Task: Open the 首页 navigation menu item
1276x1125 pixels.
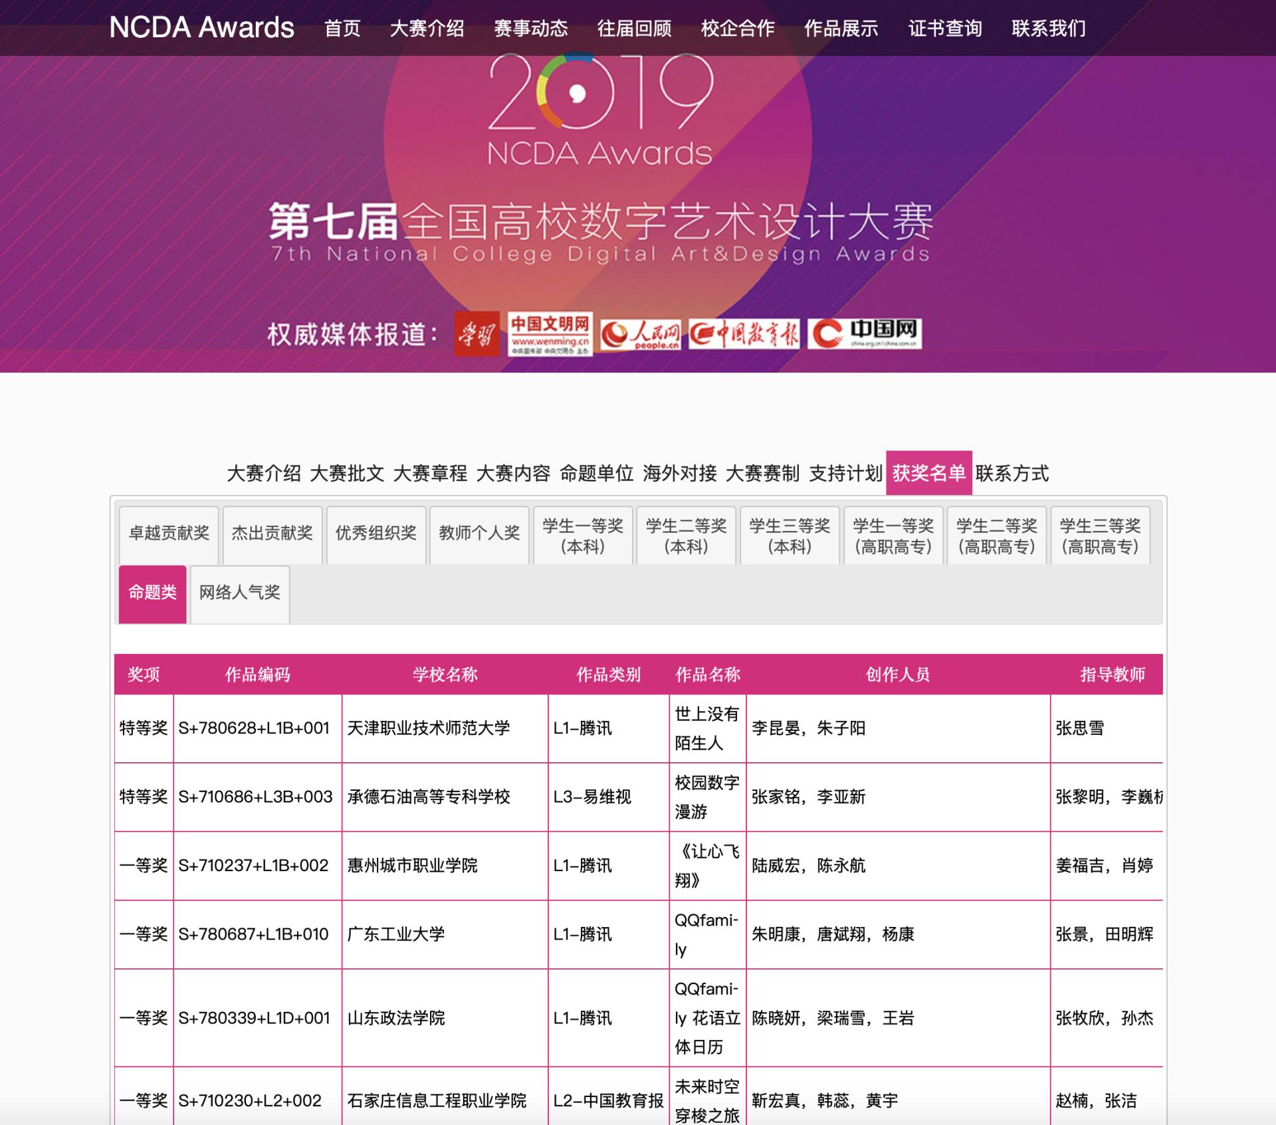Action: click(342, 29)
